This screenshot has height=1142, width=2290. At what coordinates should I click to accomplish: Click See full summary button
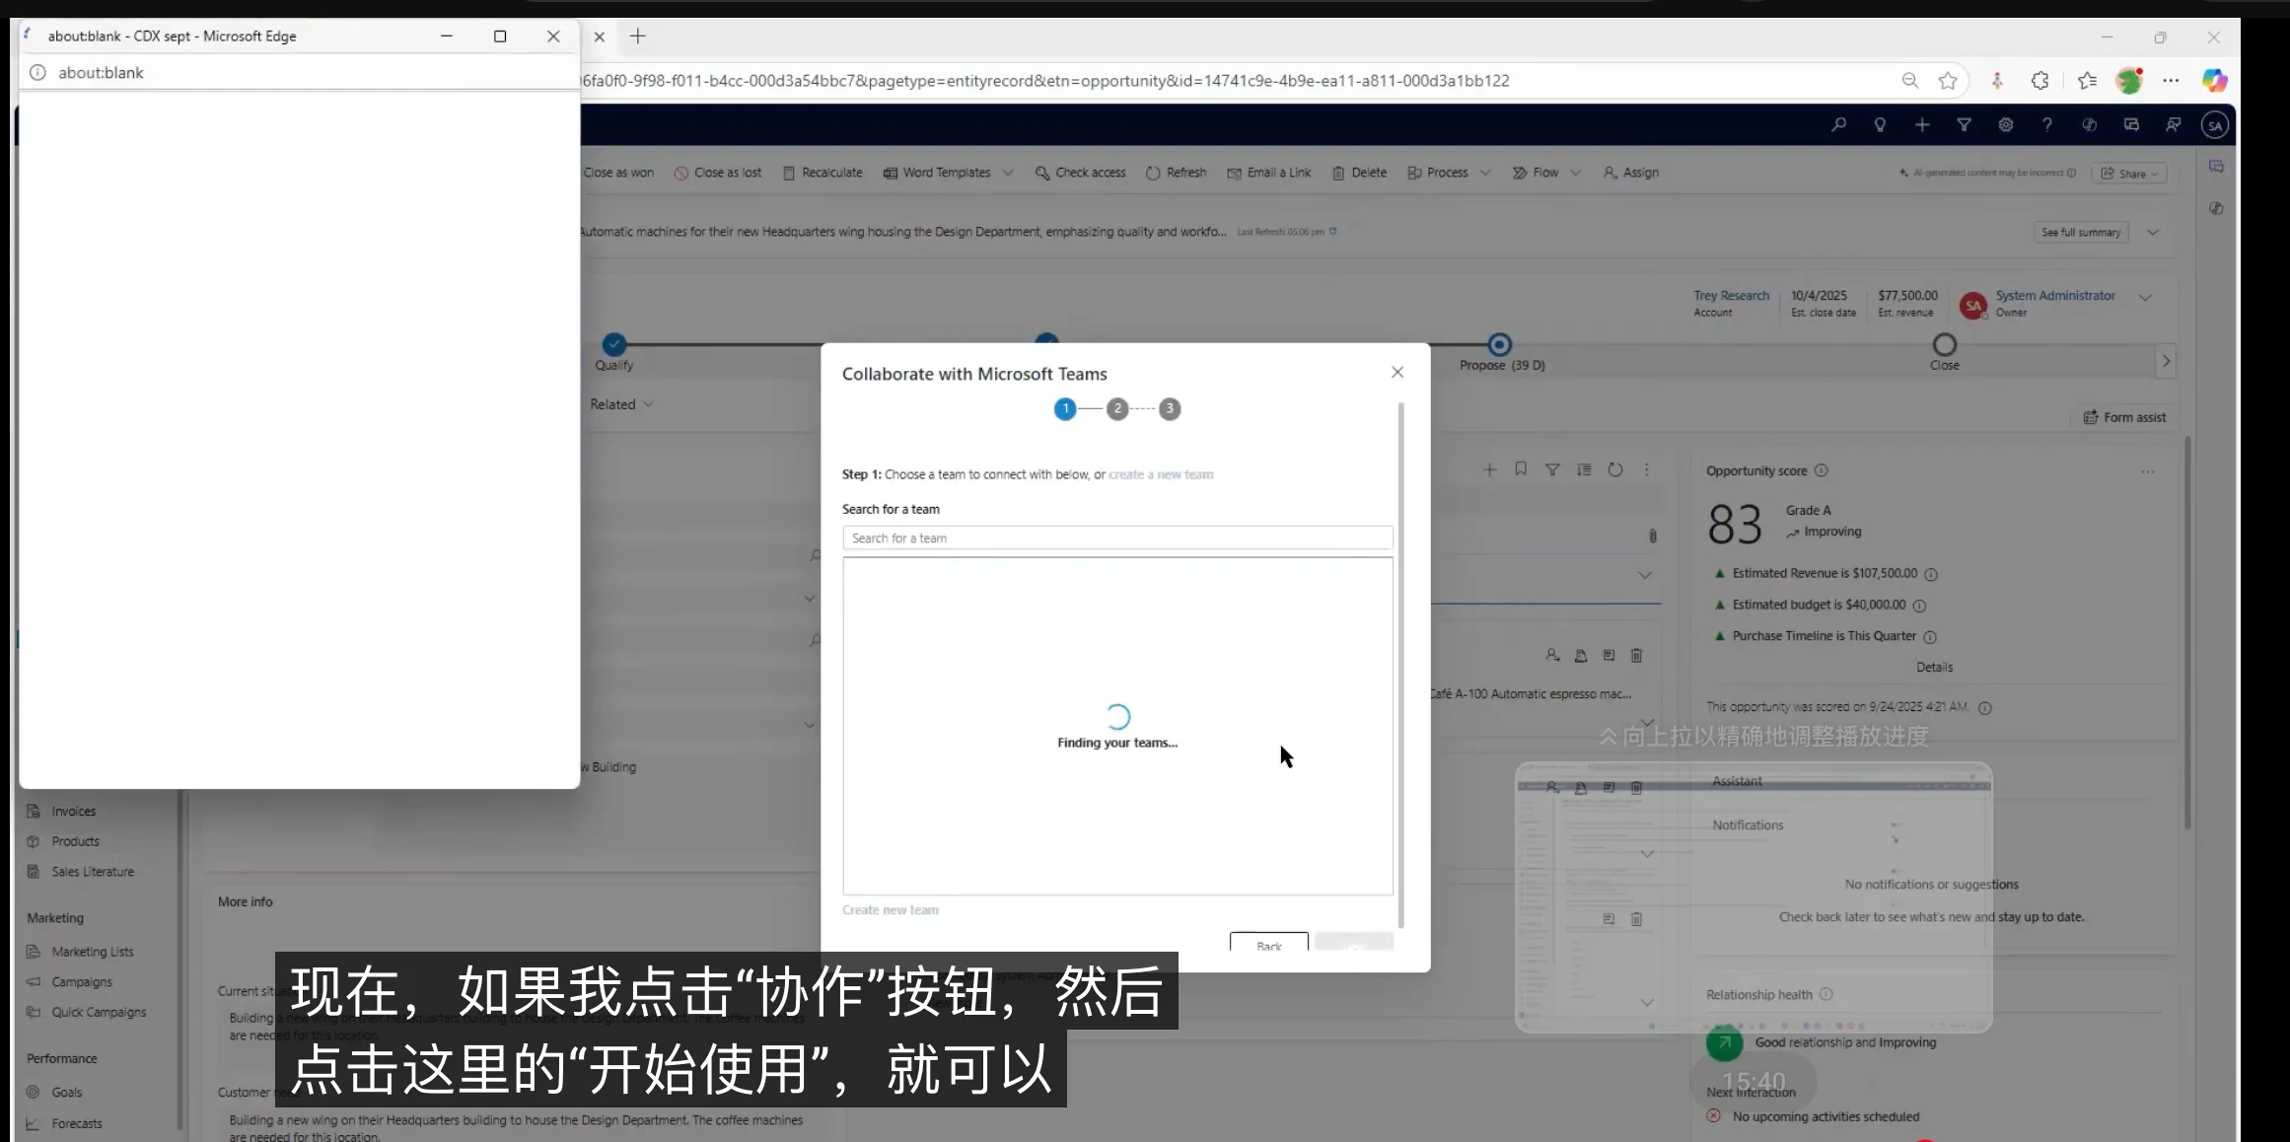[x=2081, y=233]
